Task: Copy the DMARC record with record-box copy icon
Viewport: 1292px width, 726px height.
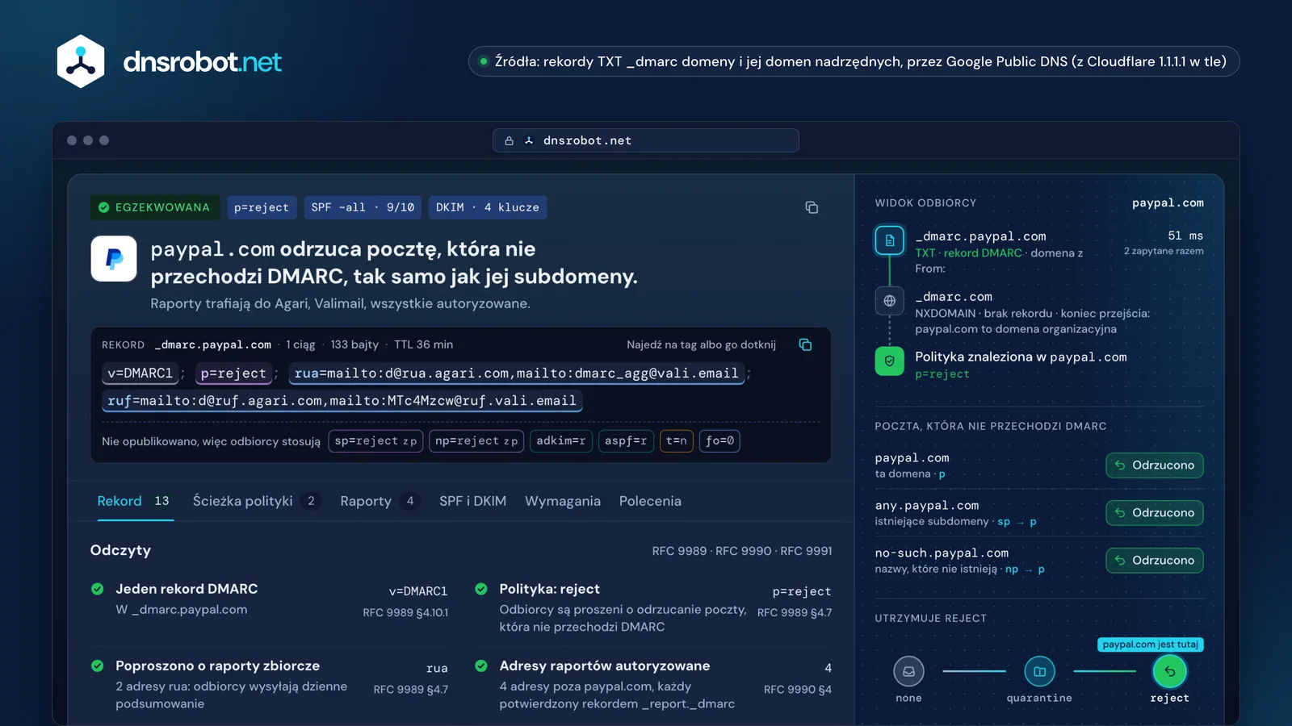Action: pyautogui.click(x=805, y=344)
